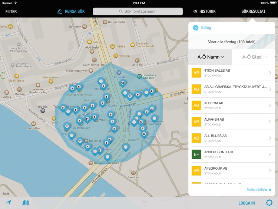The image size is (278, 209).
Task: Tap the Bara Ute restaurant icon
Action: point(133,173)
